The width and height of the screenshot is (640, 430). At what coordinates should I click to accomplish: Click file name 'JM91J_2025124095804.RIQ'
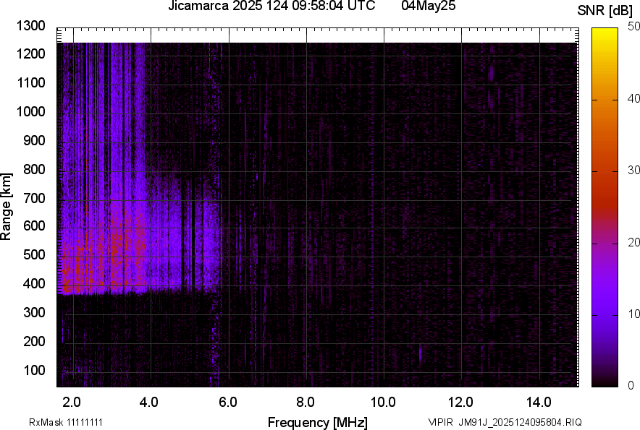(x=520, y=422)
